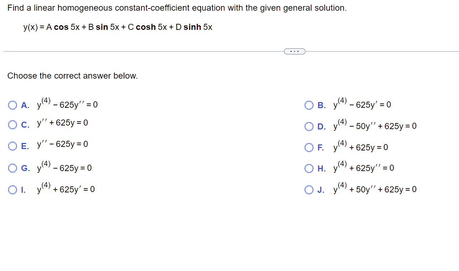Choose option E, y'' − 625y = 0

click(12, 145)
